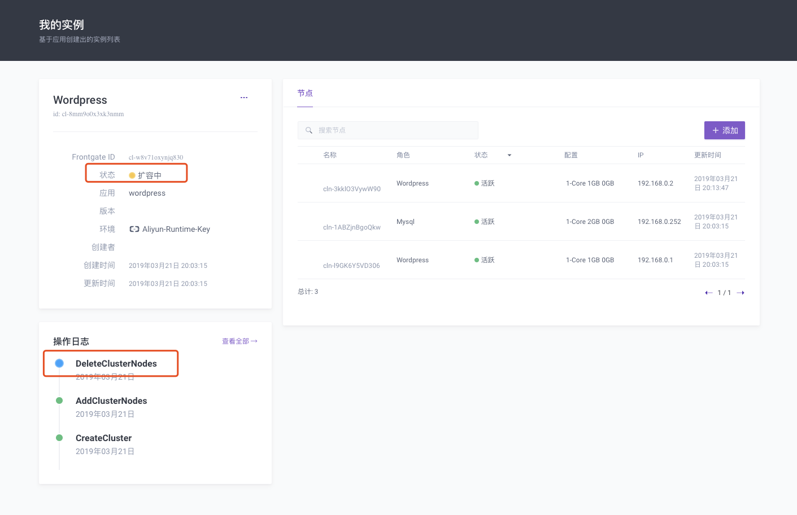Viewport: 797px width, 515px height.
Task: Click the next page arrow in pagination
Action: tap(741, 292)
